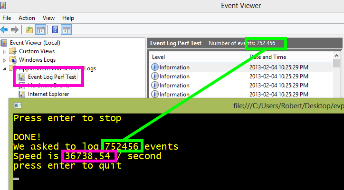Select Custom Views in the tree
Screen dimensions: 344x190
click(x=37, y=51)
